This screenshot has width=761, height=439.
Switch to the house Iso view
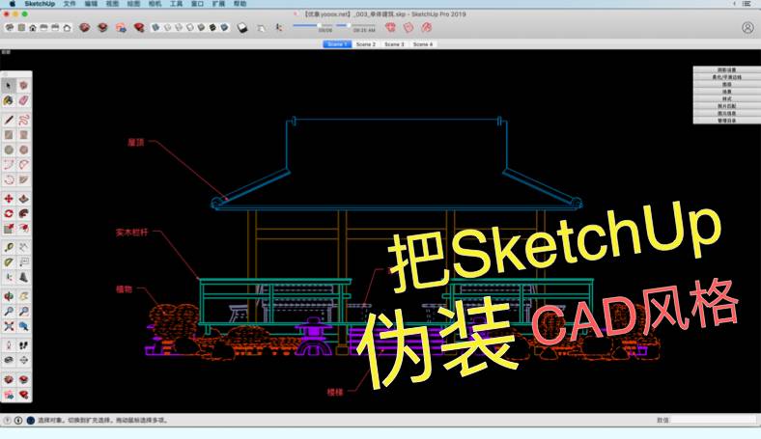coord(33,28)
